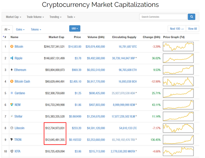Viewport: 205px width, 158px height.
Task: Open the Tokens filter dropdown
Action: tap(36, 29)
